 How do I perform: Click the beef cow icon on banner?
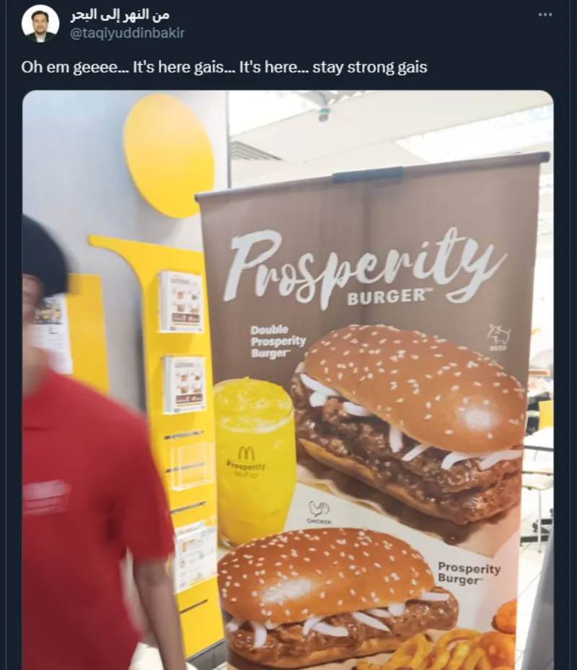click(499, 337)
